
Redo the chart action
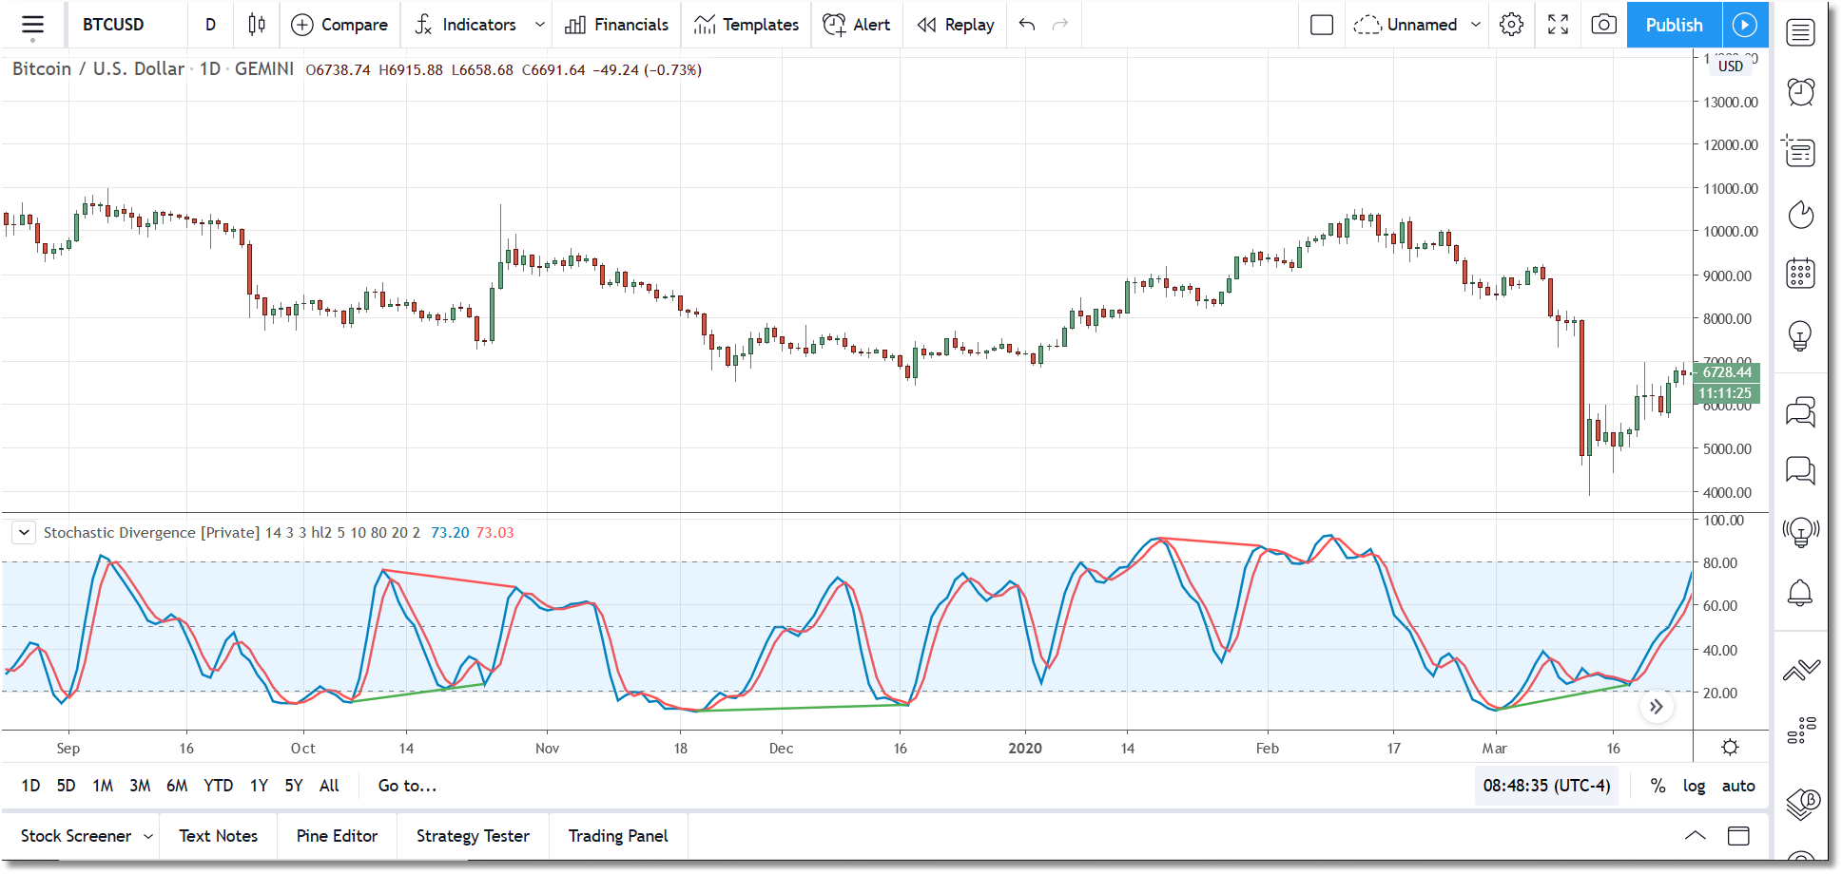1060,25
